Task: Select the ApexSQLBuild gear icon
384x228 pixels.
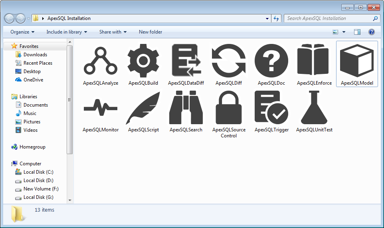Action: coord(143,61)
